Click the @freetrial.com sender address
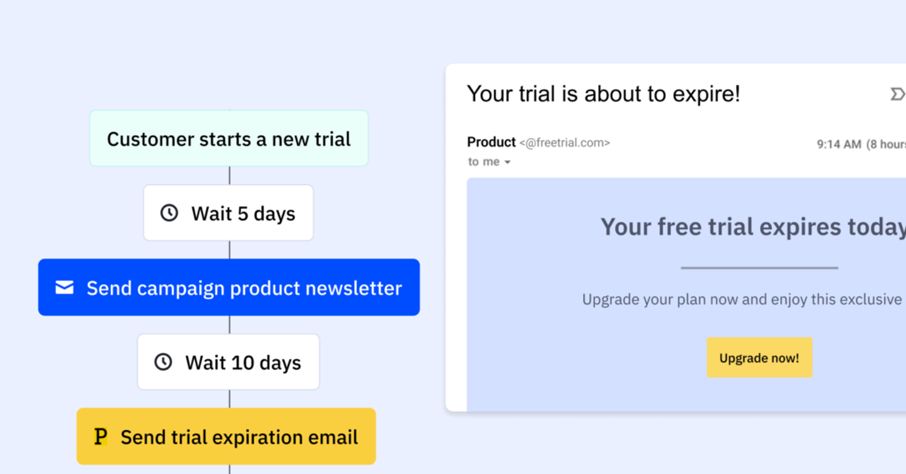This screenshot has height=474, width=906. tap(565, 143)
